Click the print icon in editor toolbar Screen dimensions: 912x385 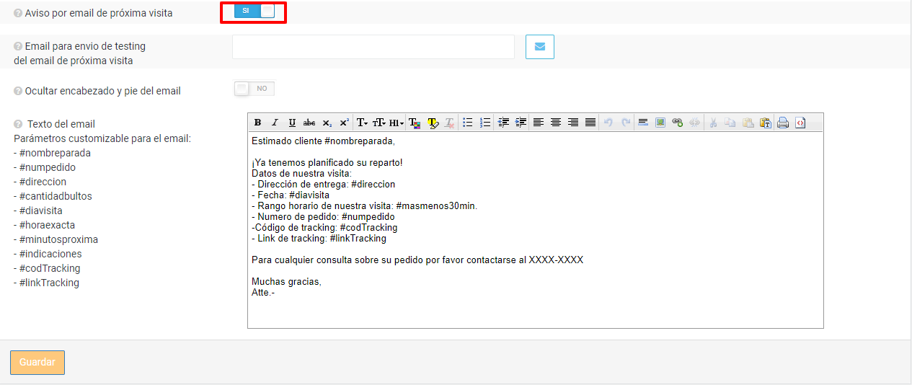point(783,123)
